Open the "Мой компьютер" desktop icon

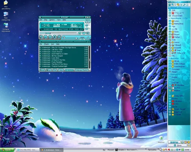tap(6, 16)
